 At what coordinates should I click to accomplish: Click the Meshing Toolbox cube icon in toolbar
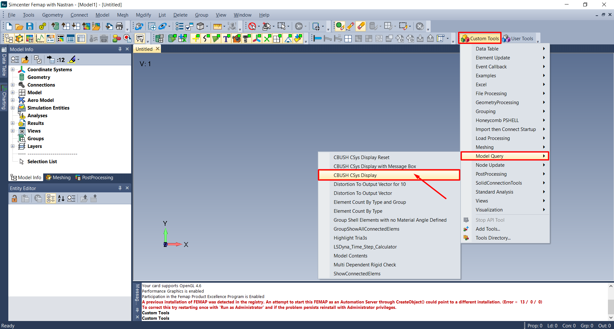click(19, 39)
